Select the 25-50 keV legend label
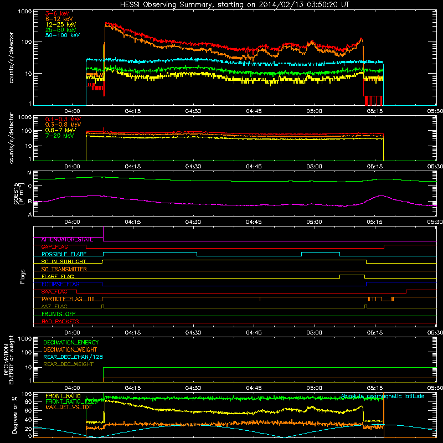This screenshot has width=443, height=443. pos(60,30)
